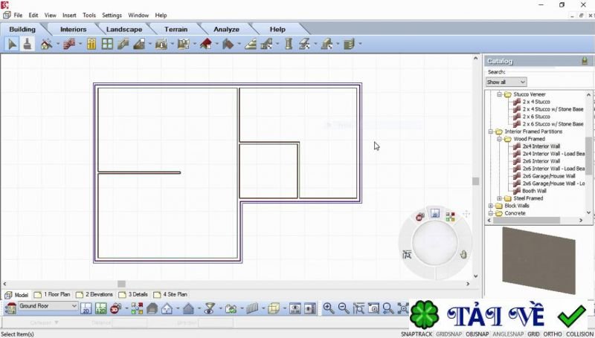Switch to 2D designer's view with green icon

[x=101, y=308]
